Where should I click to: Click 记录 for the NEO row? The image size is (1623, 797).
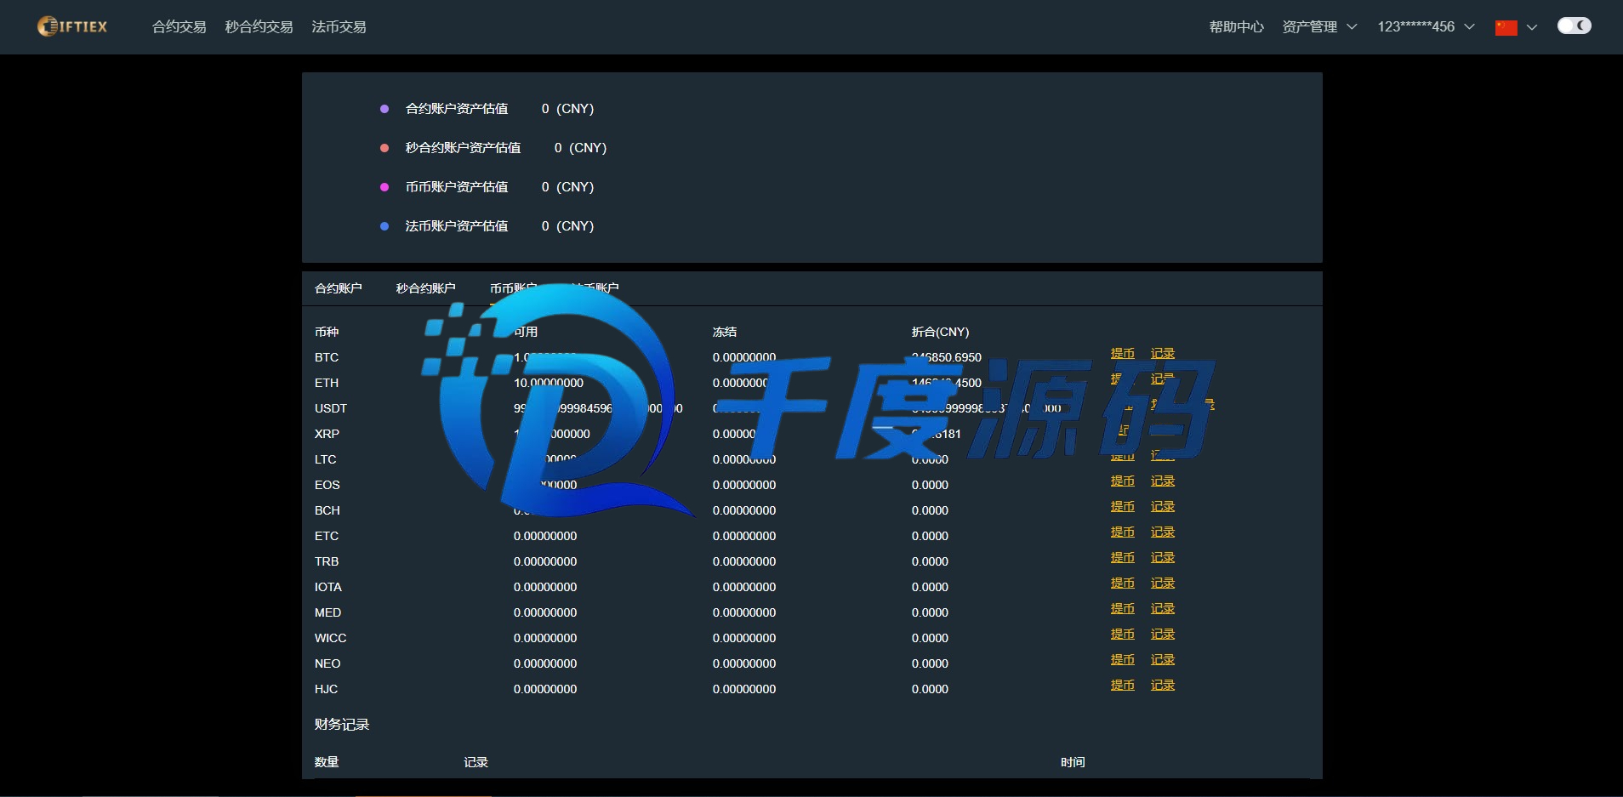coord(1163,659)
